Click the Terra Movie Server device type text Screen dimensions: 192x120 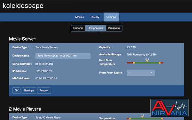pos(46,47)
